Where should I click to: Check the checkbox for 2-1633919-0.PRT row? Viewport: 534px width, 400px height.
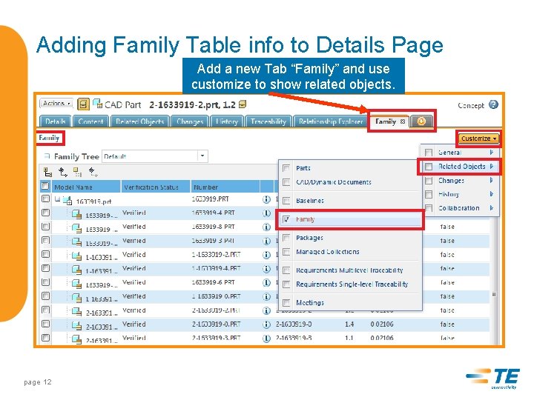pyautogui.click(x=45, y=324)
